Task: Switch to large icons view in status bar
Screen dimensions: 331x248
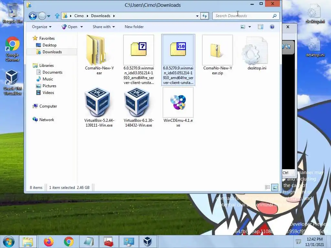Action: click(275, 187)
